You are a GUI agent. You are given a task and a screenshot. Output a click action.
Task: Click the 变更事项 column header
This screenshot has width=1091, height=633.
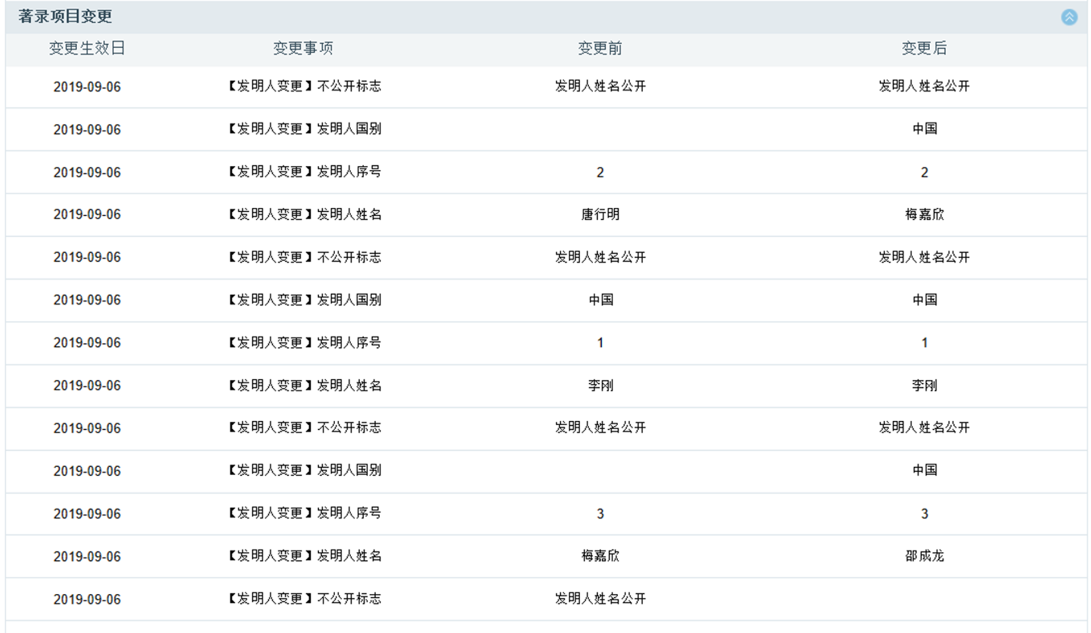[x=303, y=48]
